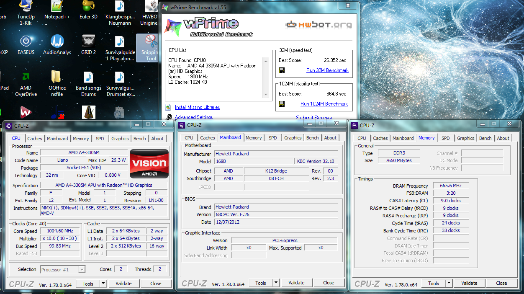Switch to Caches tab in CPU window

pos(35,139)
